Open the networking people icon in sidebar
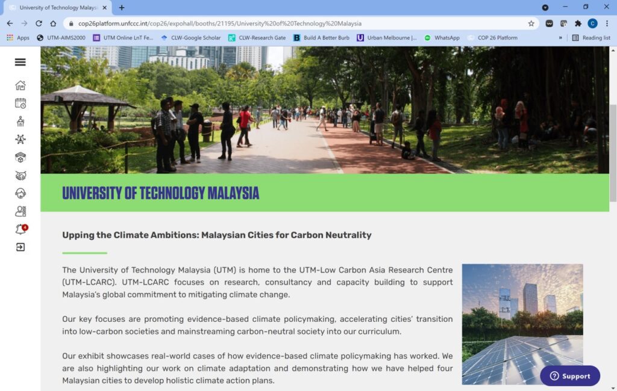This screenshot has height=391, width=617. (x=20, y=139)
